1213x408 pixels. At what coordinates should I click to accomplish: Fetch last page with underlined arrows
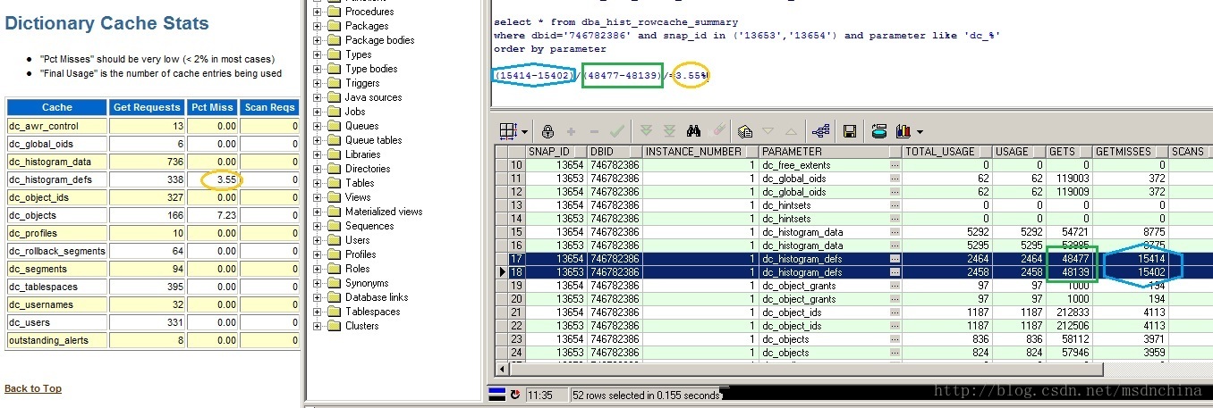pyautogui.click(x=669, y=131)
